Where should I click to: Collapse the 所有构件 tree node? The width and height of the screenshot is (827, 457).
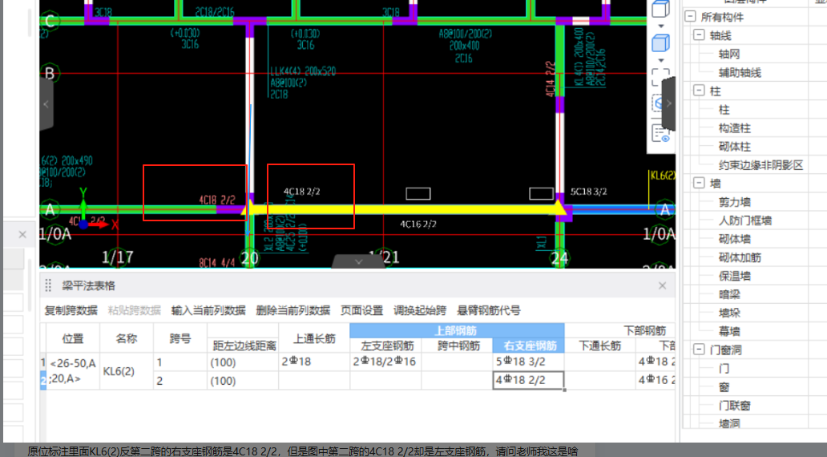pos(691,16)
